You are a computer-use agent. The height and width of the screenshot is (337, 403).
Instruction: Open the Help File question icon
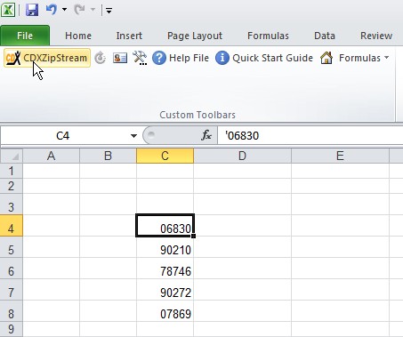coord(159,58)
